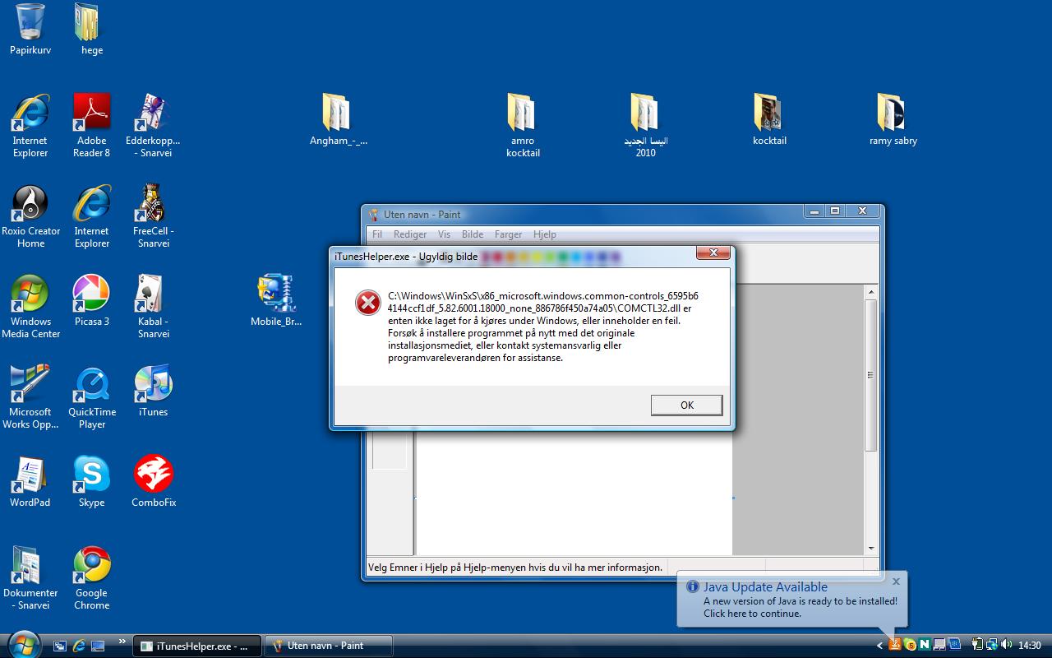Click Paint's vertical scrollbar thumb

tap(871, 375)
